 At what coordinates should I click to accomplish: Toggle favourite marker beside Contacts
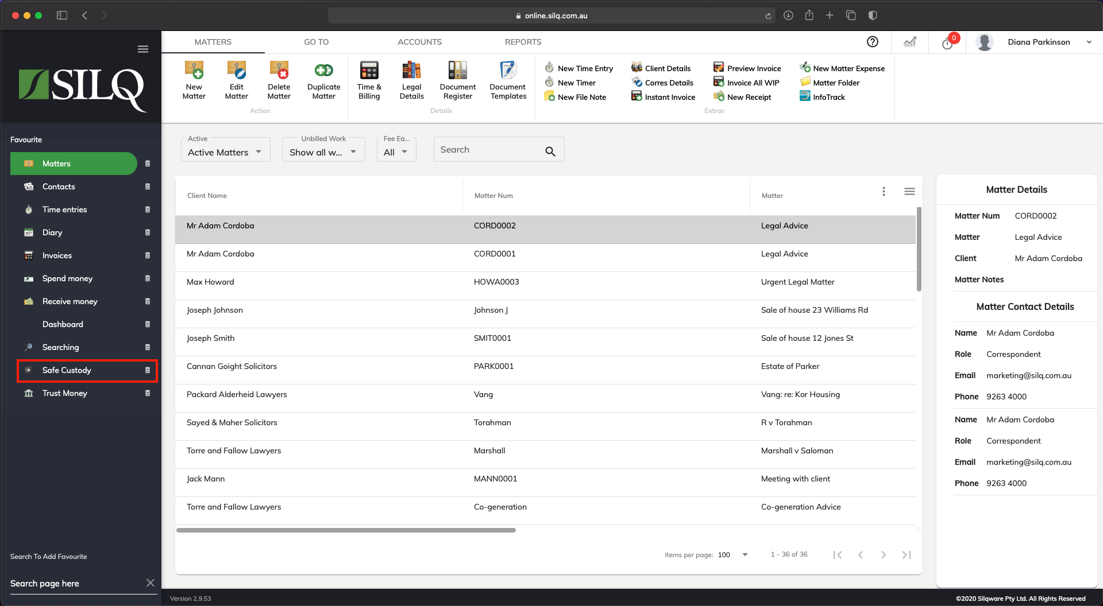(x=148, y=187)
